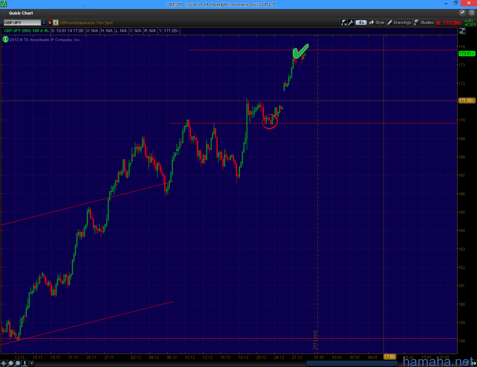Click the wrench chart settings icon
Viewport: 477px width, 367px height.
[351, 22]
